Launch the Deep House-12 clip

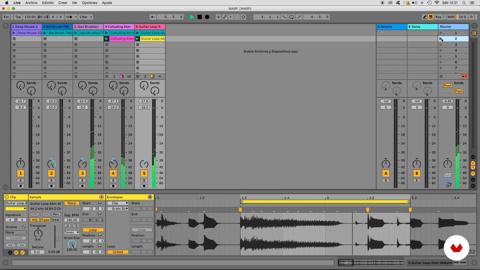click(x=14, y=33)
